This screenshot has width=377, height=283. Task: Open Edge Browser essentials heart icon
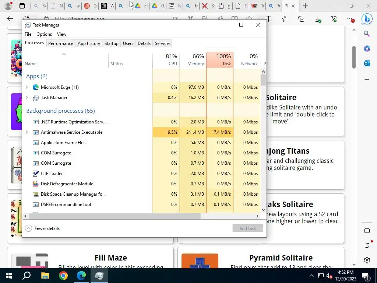pyautogui.click(x=334, y=19)
